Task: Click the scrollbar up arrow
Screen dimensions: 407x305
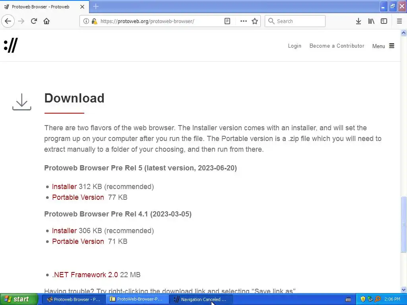Action: pyautogui.click(x=403, y=33)
